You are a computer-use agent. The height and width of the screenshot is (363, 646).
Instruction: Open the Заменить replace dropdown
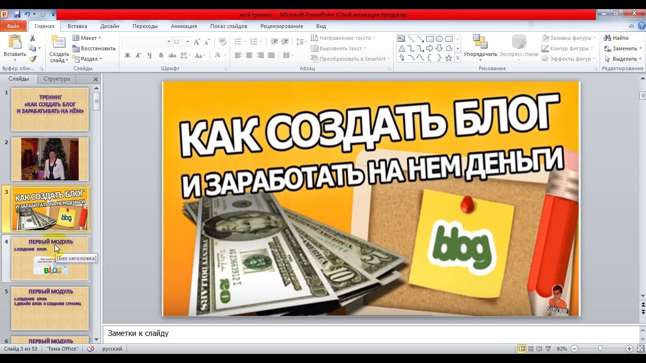[624, 48]
